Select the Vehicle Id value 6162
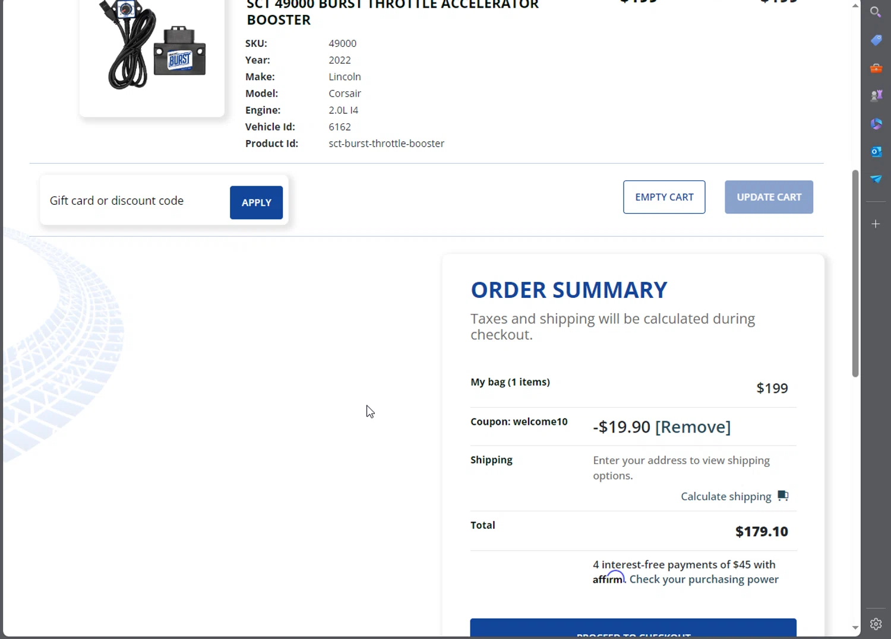Image resolution: width=891 pixels, height=639 pixels. 340,127
